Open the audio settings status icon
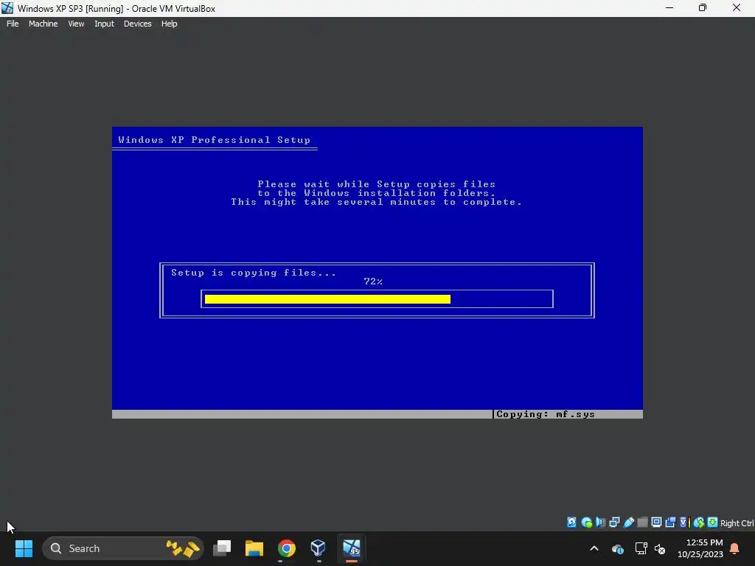 coord(600,523)
